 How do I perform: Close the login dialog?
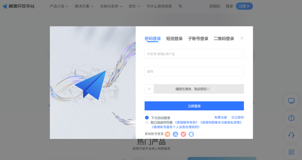pyautogui.click(x=242, y=38)
